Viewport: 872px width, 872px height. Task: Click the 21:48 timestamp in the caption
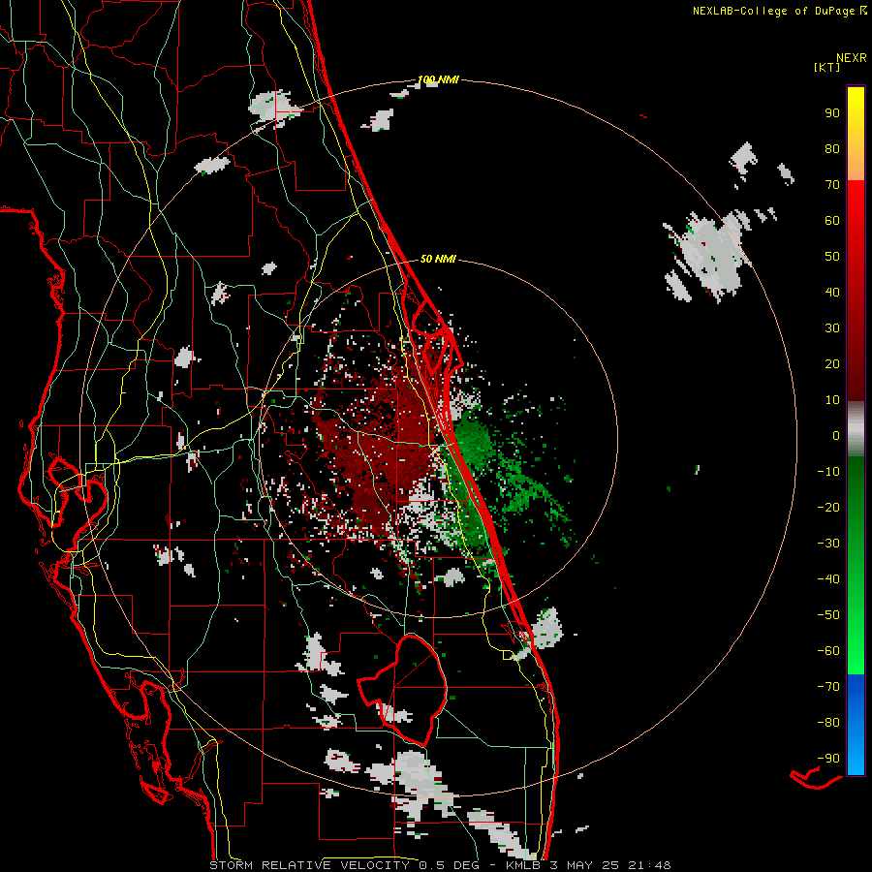(x=649, y=865)
